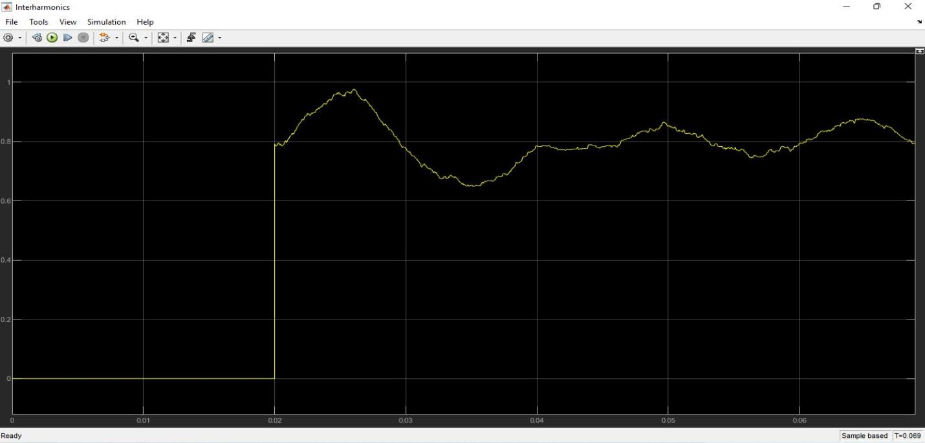Click the Run simulation play button
The image size is (925, 443).
(52, 38)
